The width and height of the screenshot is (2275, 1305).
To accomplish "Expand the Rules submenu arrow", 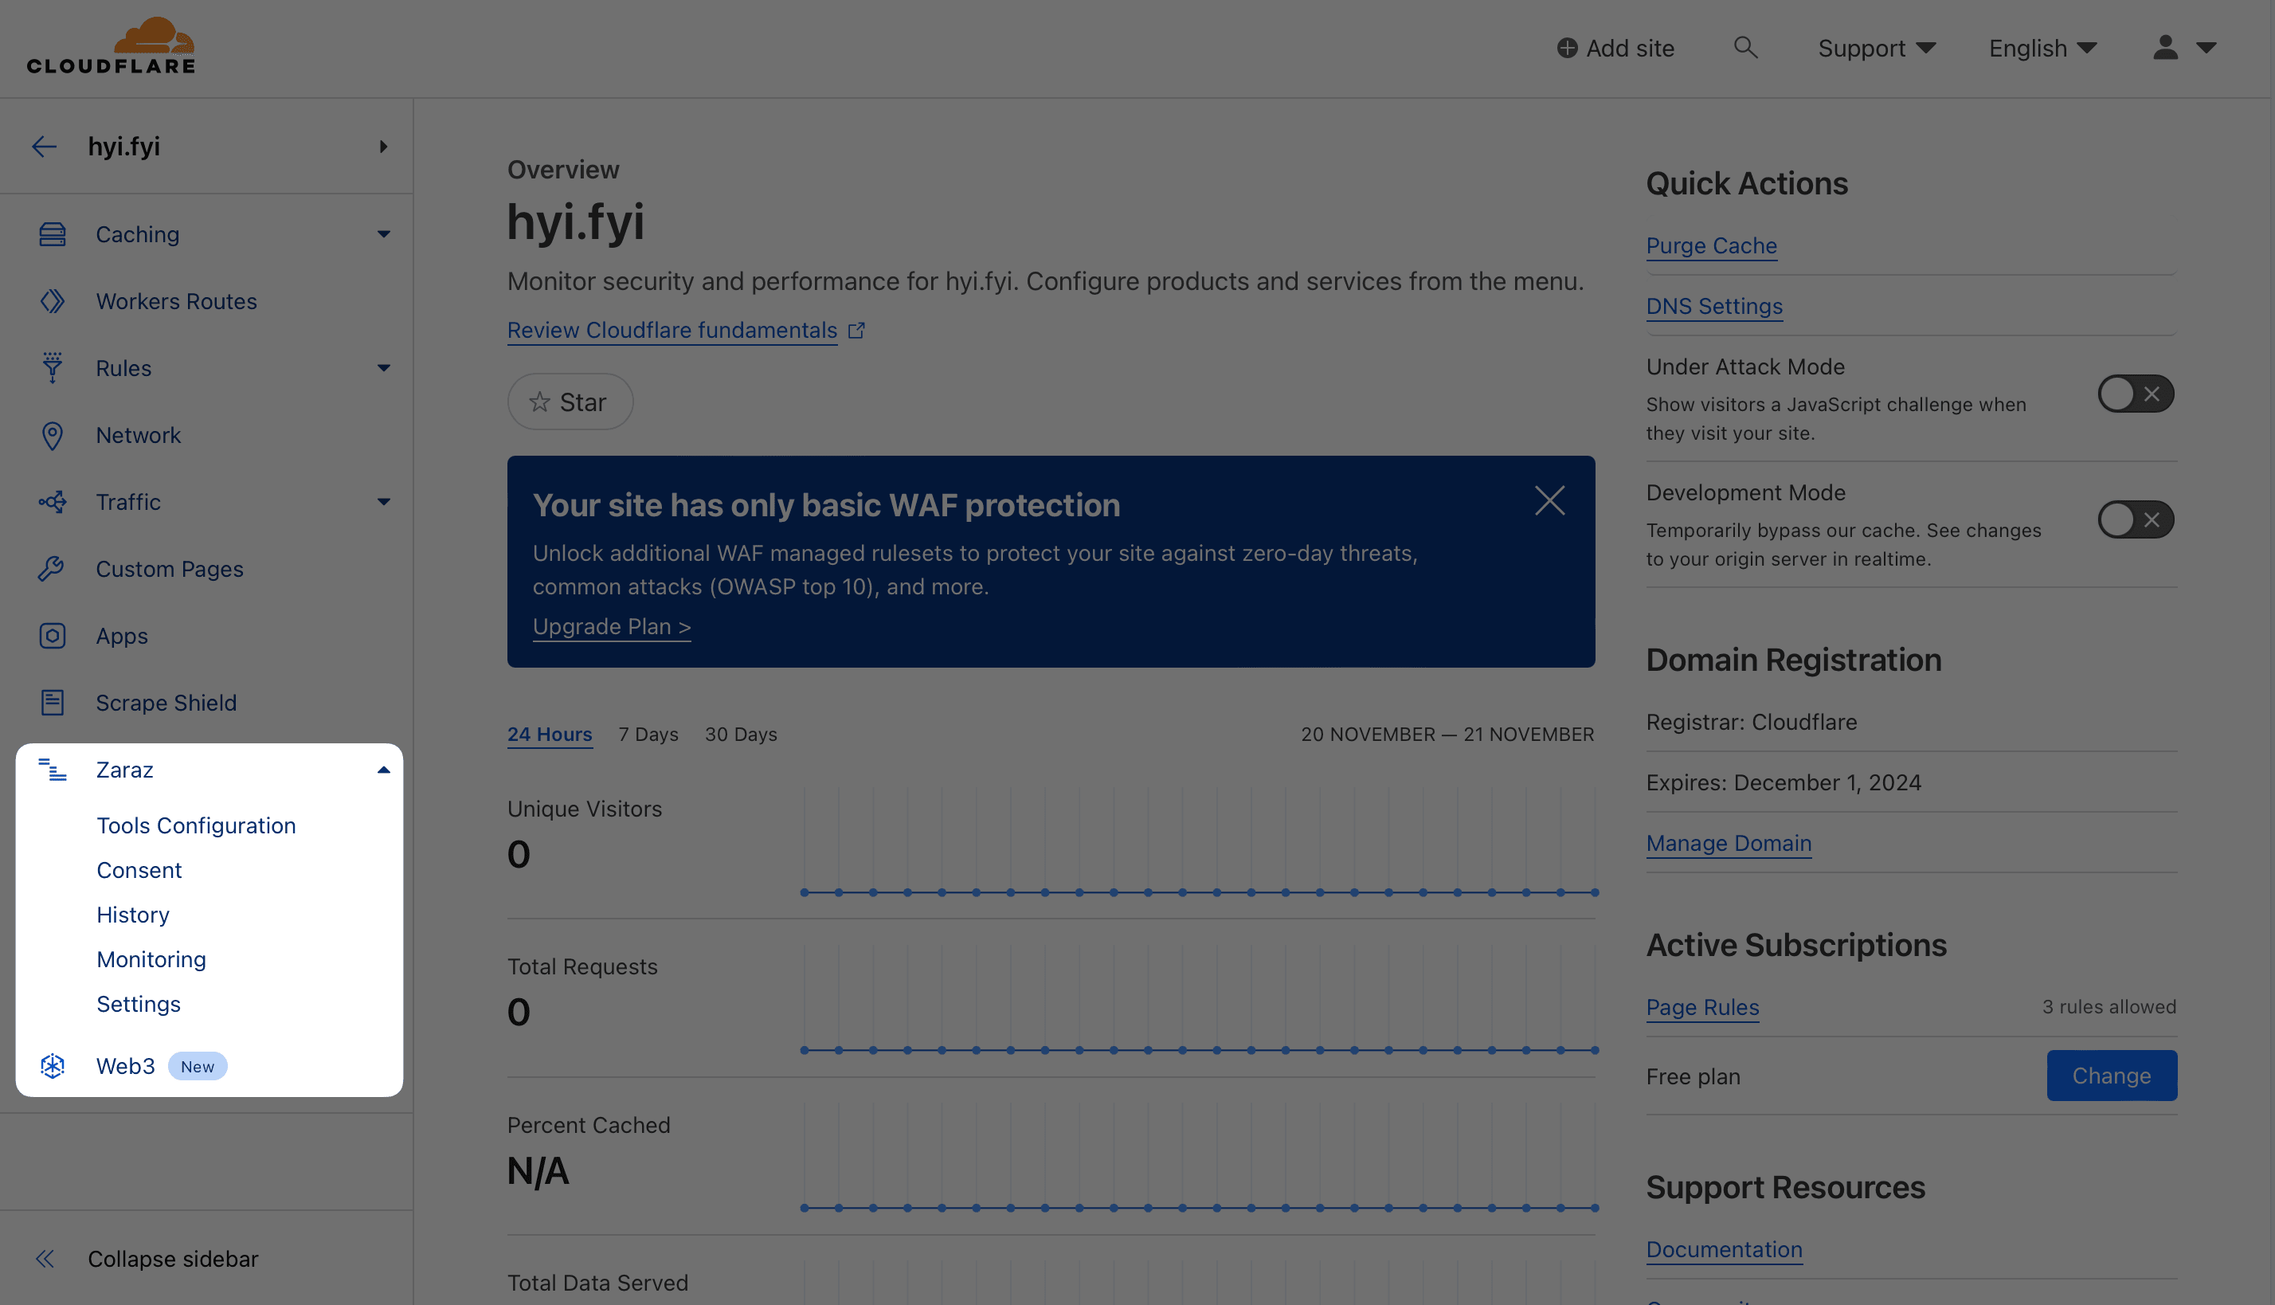I will [x=383, y=368].
